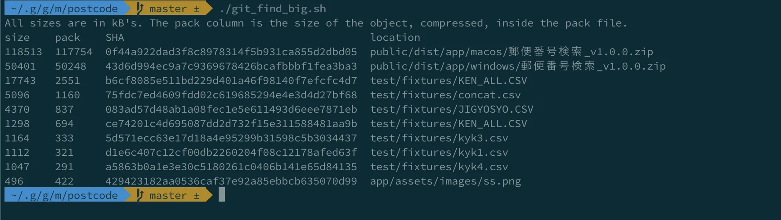Click the SHA starting with 0f44a922
The image size is (781, 220).
(231, 52)
